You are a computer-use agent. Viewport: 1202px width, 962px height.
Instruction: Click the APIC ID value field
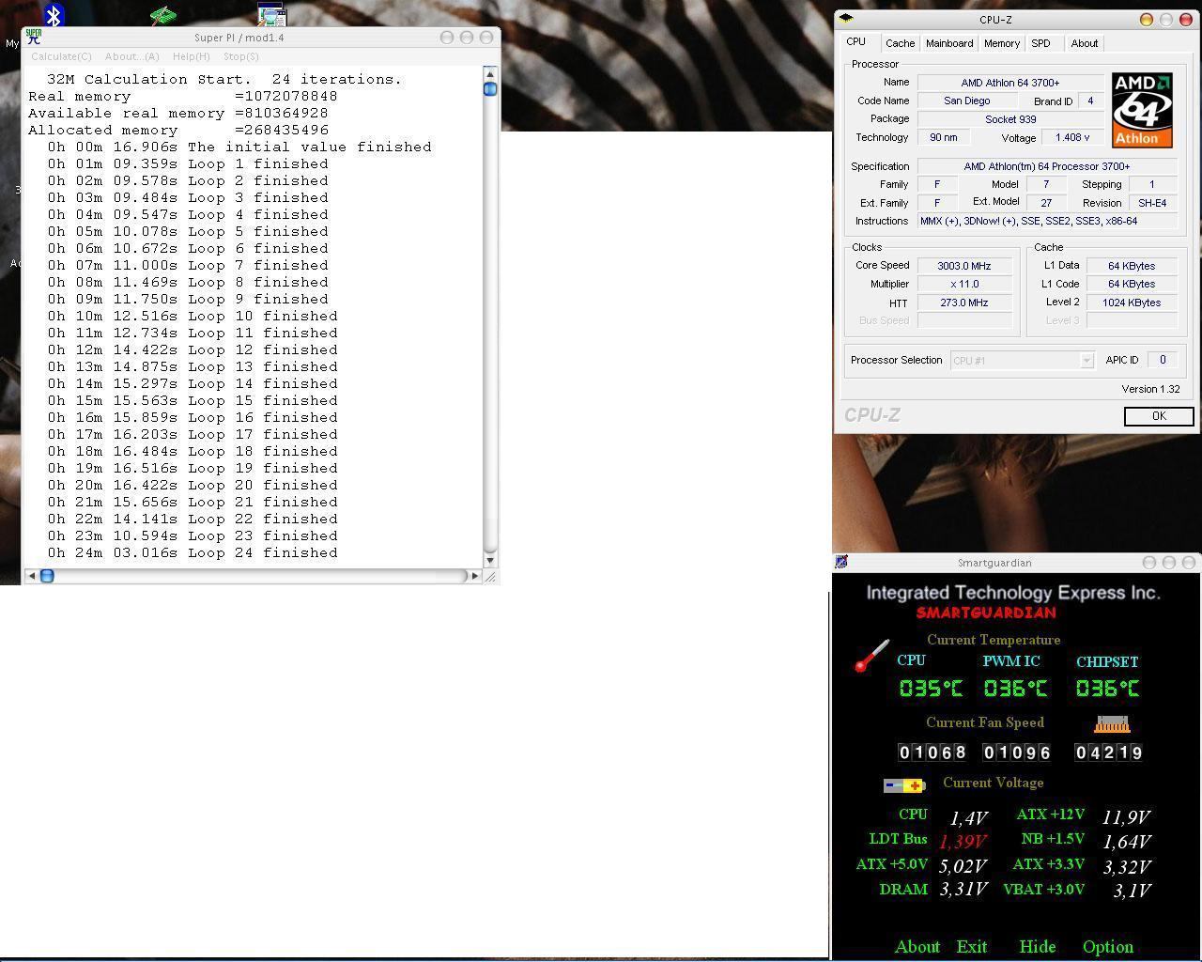tap(1162, 360)
